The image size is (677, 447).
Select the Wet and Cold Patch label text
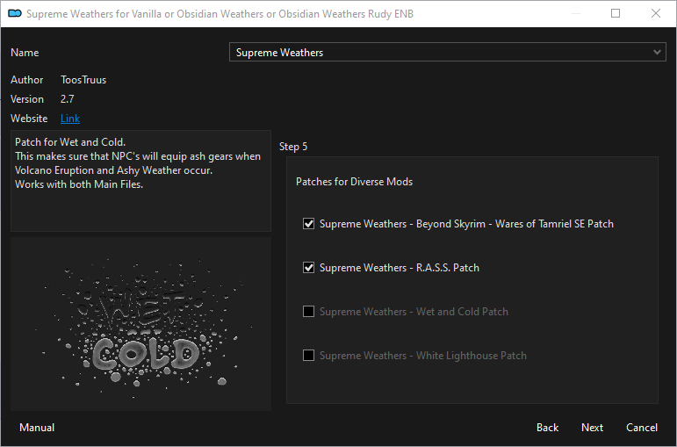414,312
